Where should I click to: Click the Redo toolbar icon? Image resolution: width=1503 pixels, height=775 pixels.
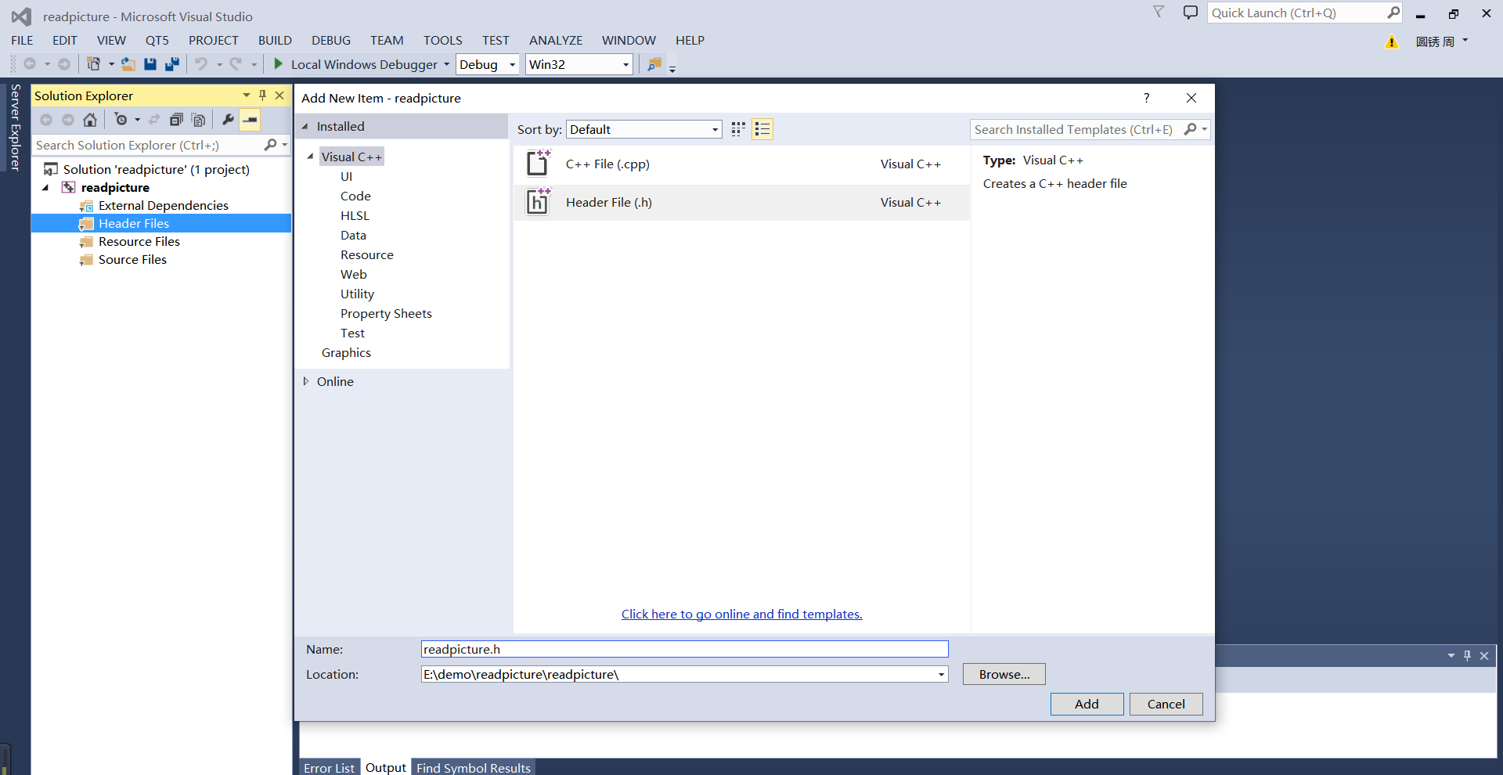236,64
